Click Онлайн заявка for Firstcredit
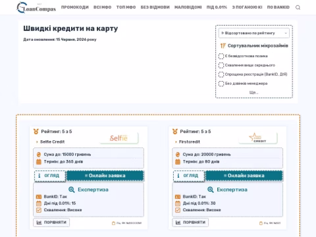 pyautogui.click(x=244, y=176)
